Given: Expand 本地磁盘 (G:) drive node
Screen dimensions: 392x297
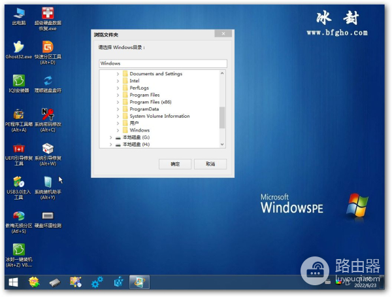Looking at the screenshot, I should [111, 137].
